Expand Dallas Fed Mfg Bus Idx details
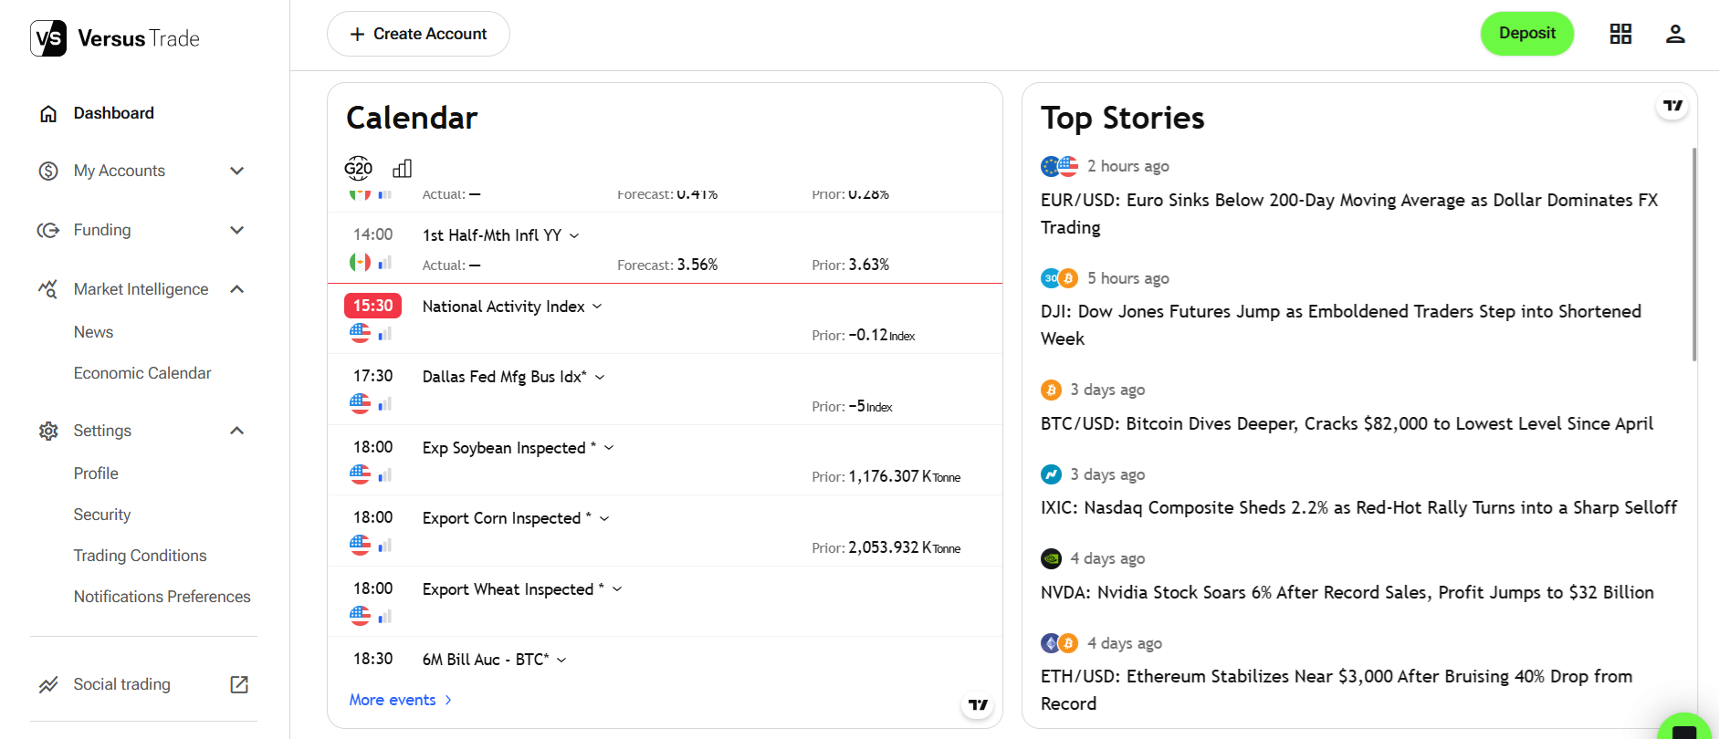1719x739 pixels. coord(600,377)
